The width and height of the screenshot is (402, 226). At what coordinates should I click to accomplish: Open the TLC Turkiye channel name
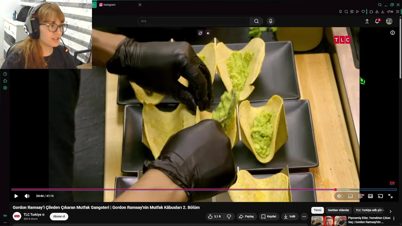32,215
